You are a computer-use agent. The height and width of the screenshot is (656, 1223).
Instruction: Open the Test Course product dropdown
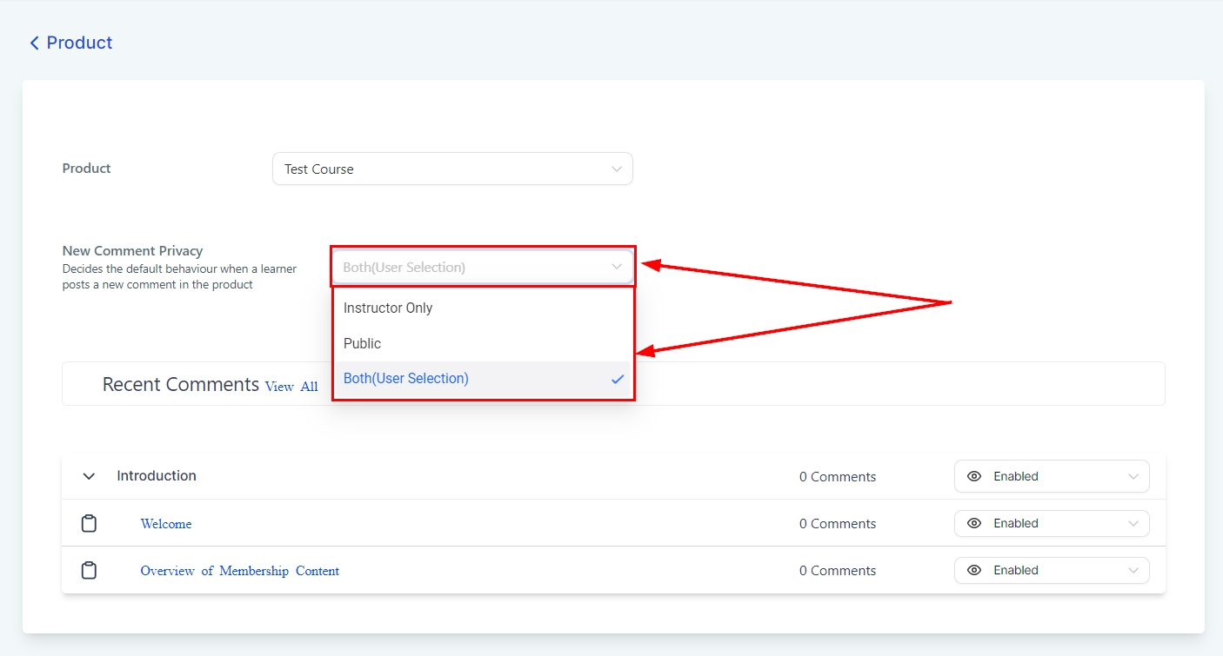coord(452,169)
